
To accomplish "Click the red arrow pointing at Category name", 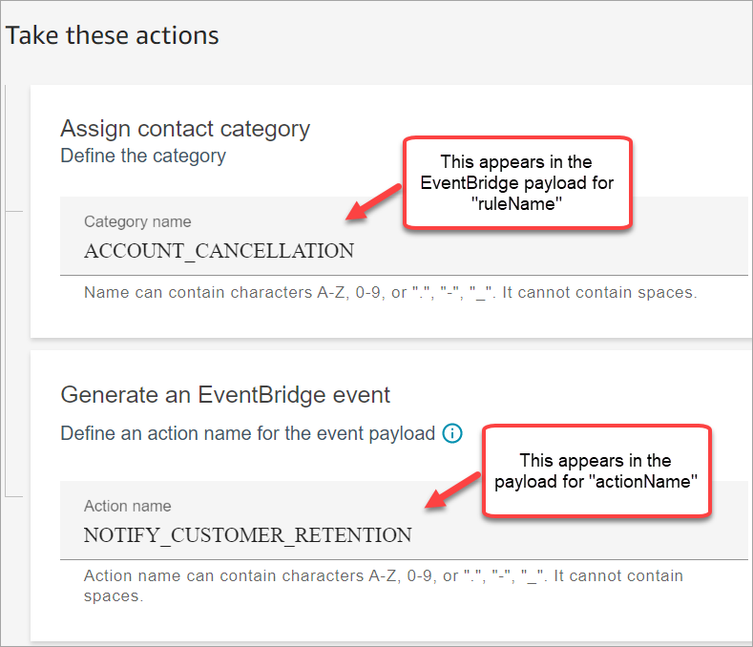I will tap(372, 202).
